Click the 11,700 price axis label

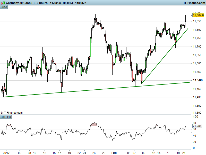[x=197, y=47]
